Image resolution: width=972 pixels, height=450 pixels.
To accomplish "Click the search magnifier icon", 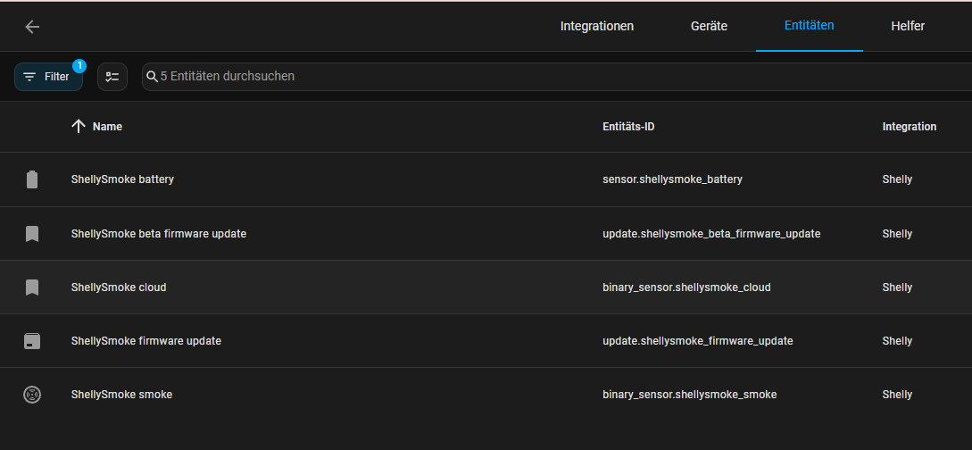I will (152, 77).
